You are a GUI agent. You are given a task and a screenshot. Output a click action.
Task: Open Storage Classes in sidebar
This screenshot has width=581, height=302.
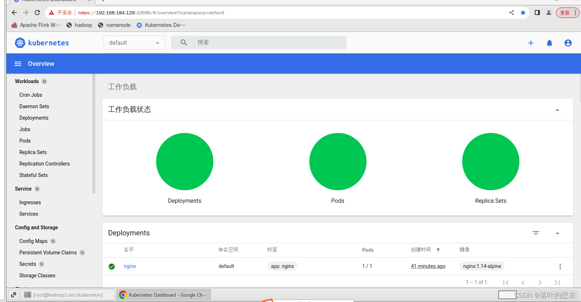[37, 275]
